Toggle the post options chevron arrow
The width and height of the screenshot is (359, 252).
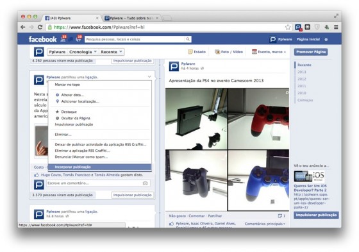pos(149,77)
